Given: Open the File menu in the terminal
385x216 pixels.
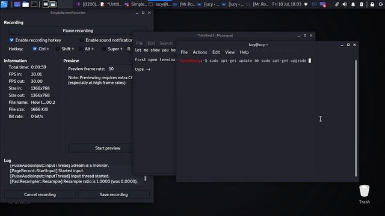Looking at the screenshot, I should click(184, 52).
